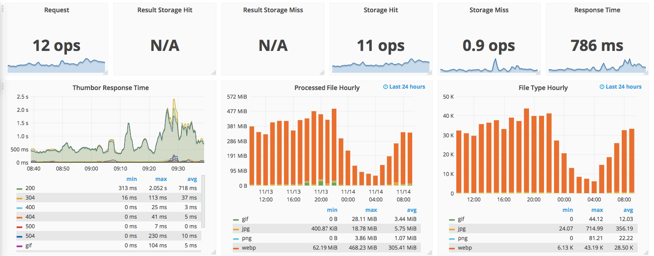Sort File Type Hourly legend by avg
654x256 pixels.
(x=628, y=210)
